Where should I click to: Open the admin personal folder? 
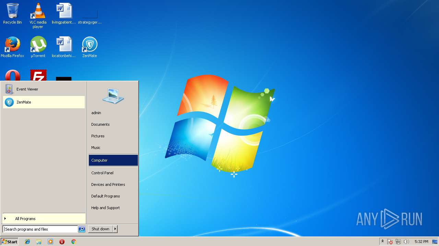[x=113, y=113]
